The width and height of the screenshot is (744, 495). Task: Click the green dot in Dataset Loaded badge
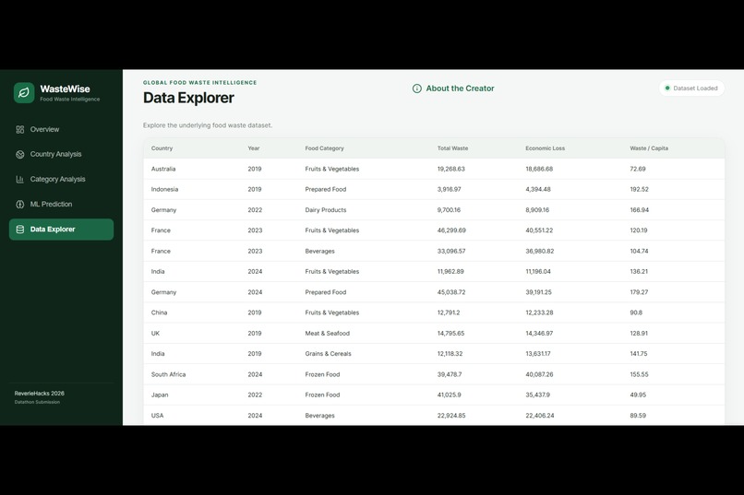[667, 88]
